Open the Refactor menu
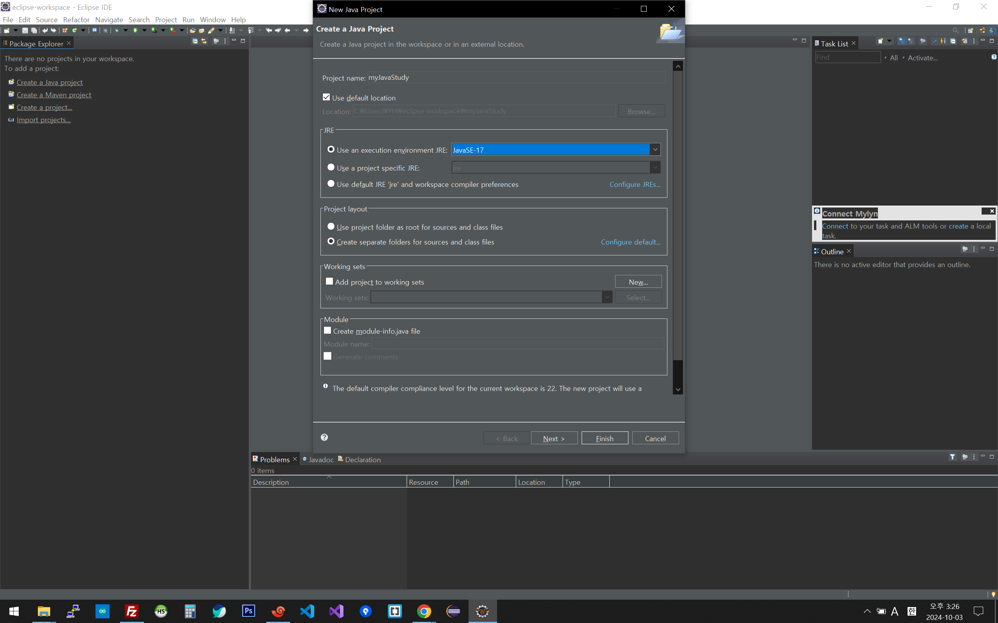 coord(76,19)
